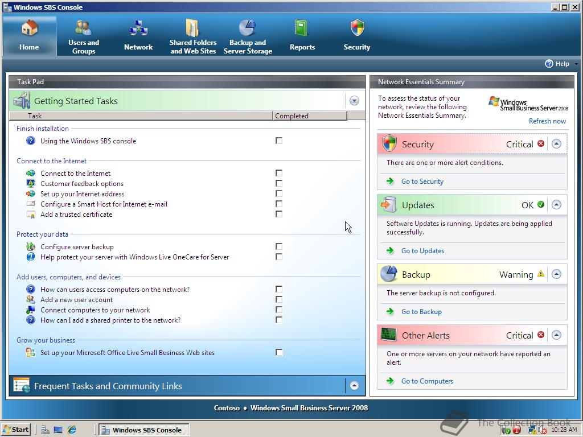Click Windows SBS Console taskbar button
The image size is (583, 437).
click(x=144, y=430)
